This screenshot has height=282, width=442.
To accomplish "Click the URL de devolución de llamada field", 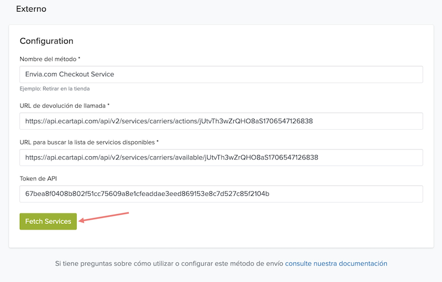I will tap(221, 121).
